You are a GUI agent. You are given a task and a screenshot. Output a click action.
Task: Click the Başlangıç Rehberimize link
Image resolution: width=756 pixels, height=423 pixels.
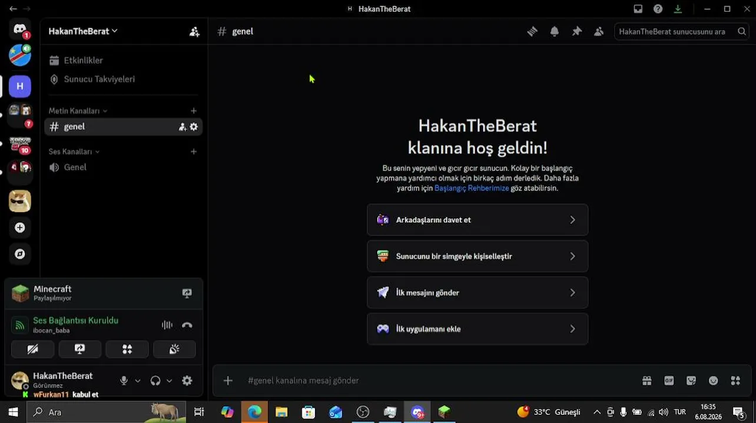472,188
